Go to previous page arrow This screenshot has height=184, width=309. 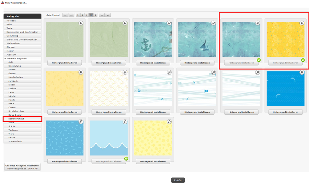71,15
